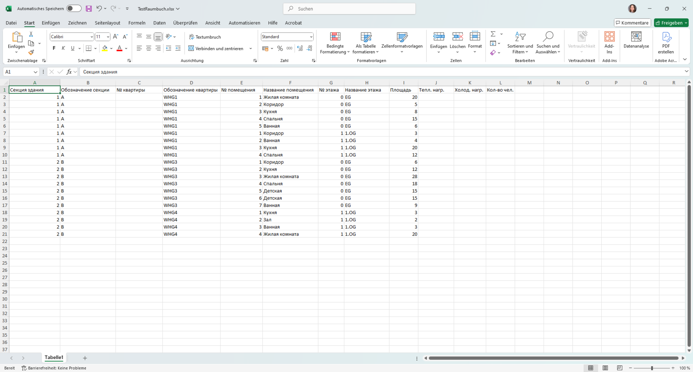Viewport: 693px width, 372px height.
Task: Click the Save disk icon
Action: [89, 9]
